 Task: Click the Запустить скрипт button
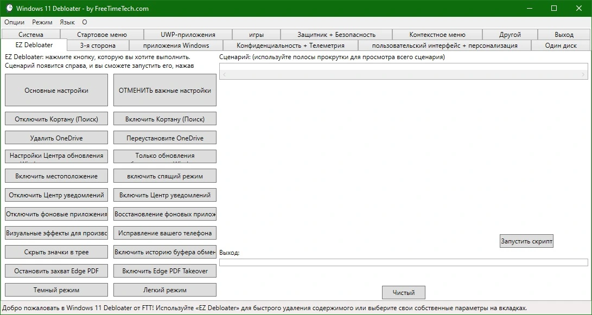526,241
